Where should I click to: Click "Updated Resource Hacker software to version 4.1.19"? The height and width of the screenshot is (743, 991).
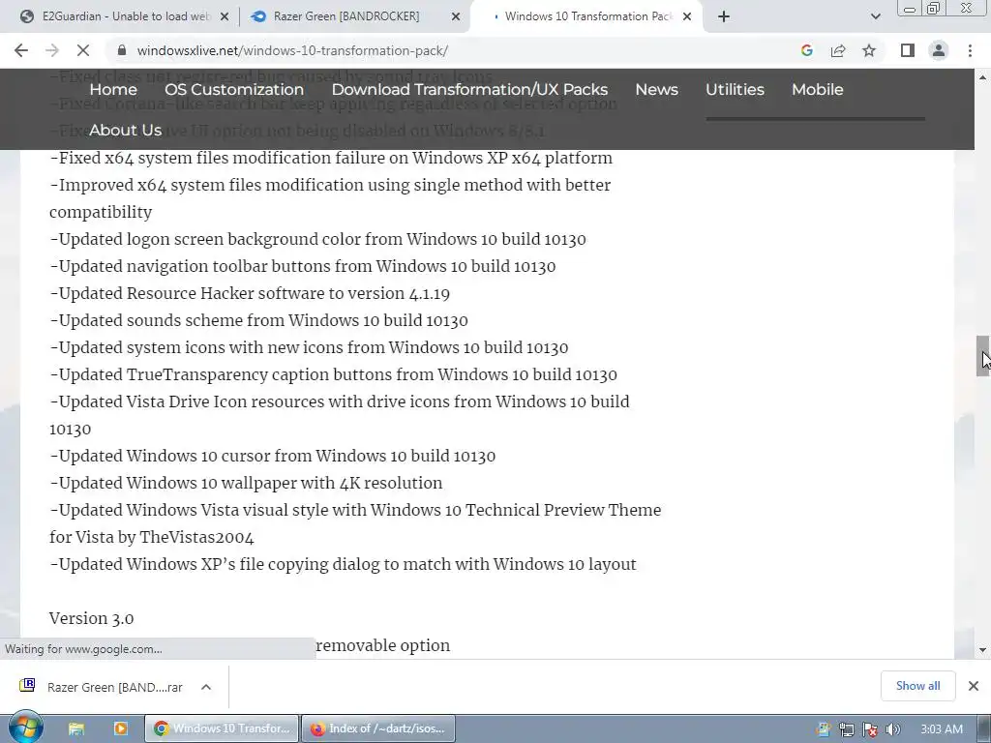(250, 294)
